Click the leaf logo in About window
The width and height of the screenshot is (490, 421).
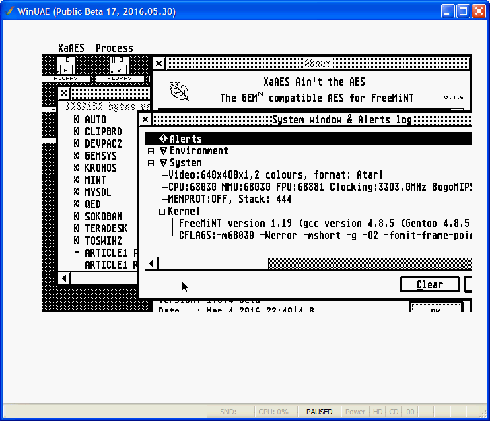(x=179, y=90)
